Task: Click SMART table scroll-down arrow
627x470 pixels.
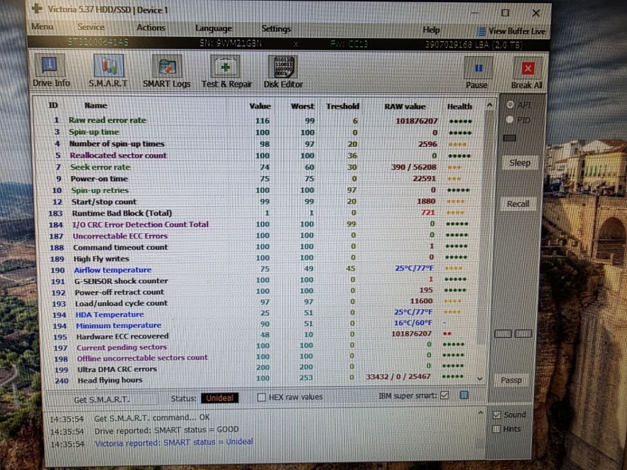Action: (480, 378)
